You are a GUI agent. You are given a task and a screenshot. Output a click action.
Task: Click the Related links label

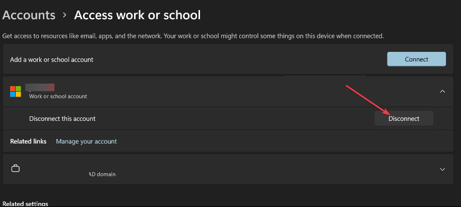[x=28, y=142]
